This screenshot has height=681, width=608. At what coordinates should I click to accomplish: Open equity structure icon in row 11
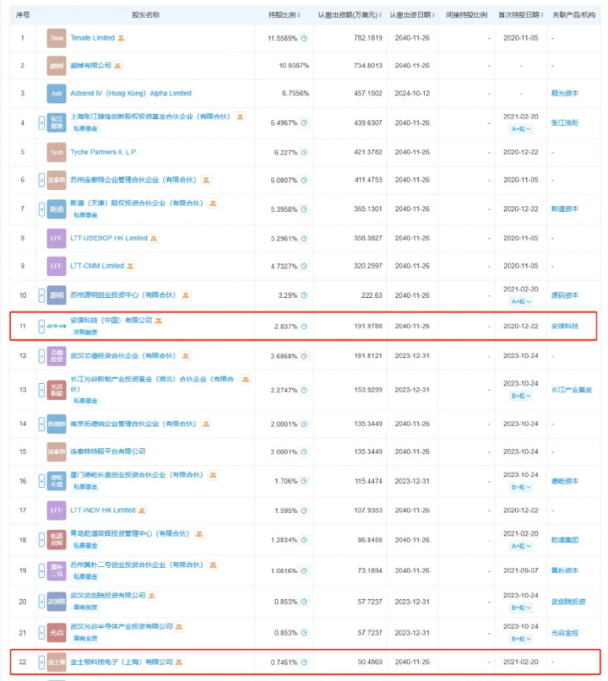click(x=159, y=321)
